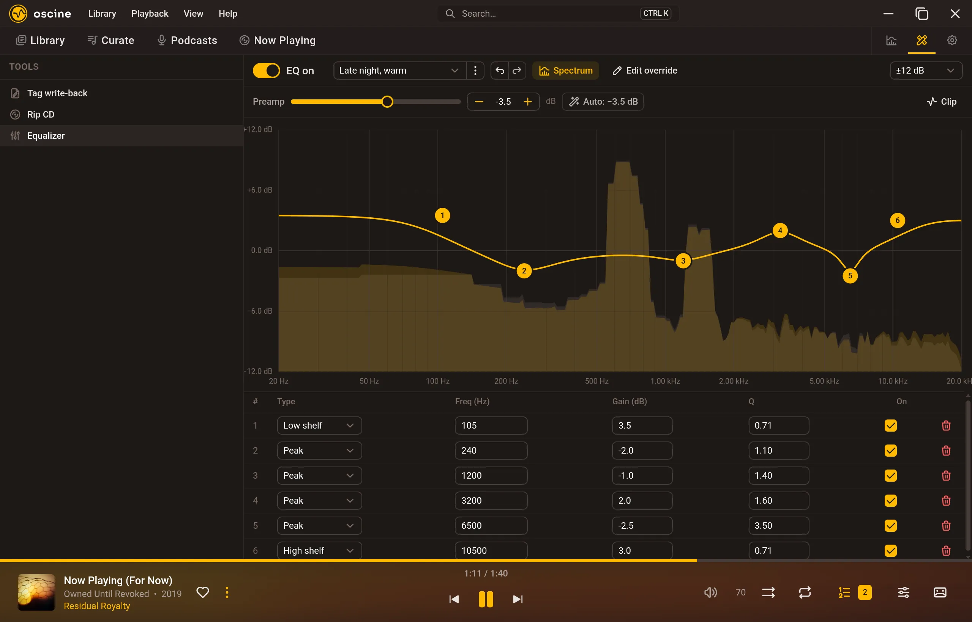Open the View menu
Image resolution: width=972 pixels, height=622 pixels.
click(x=193, y=14)
